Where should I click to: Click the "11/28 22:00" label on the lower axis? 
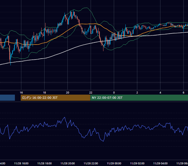[91, 163]
